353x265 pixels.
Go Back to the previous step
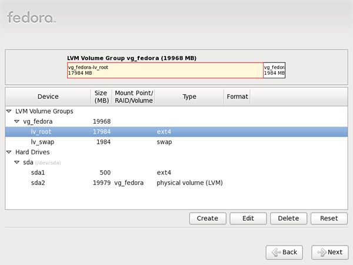[284, 252]
